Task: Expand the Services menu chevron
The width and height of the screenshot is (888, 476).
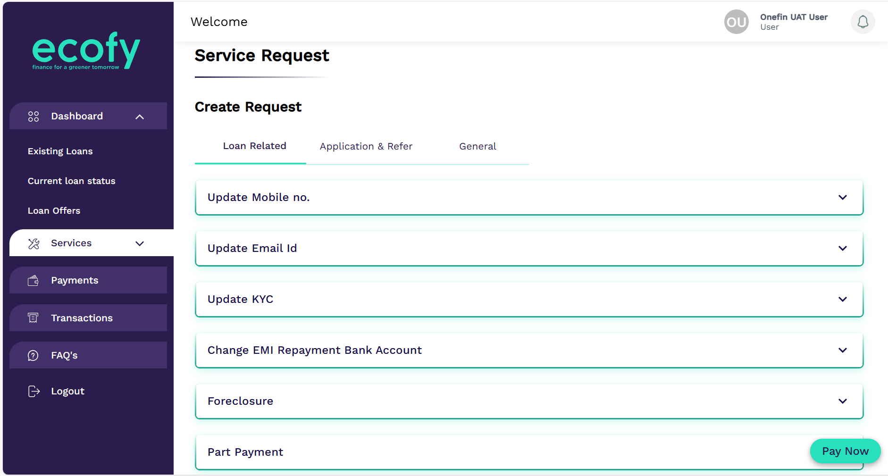Action: pyautogui.click(x=140, y=243)
